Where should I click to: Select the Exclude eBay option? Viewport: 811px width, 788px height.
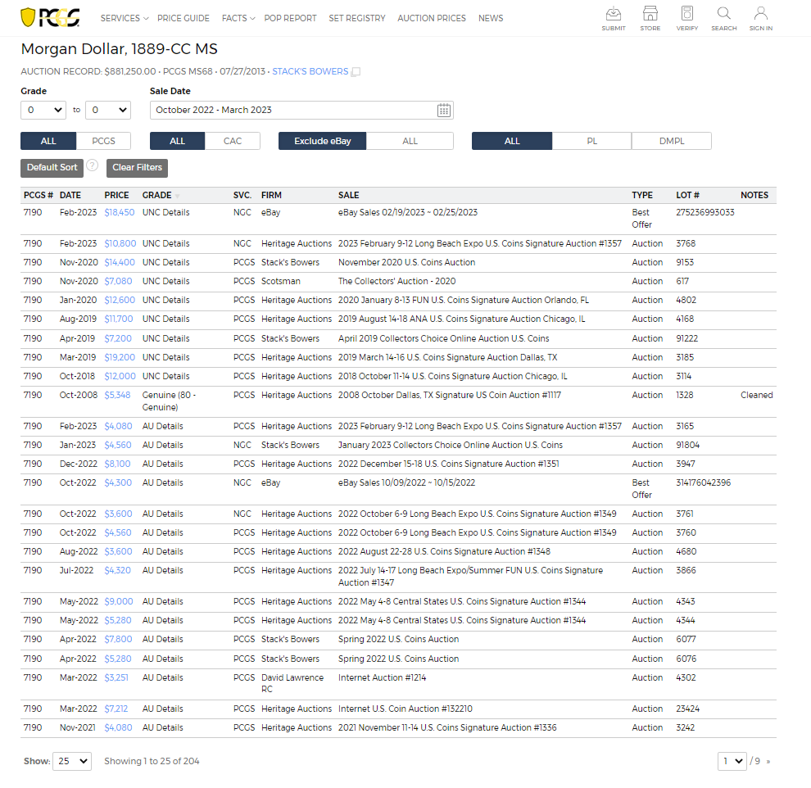322,141
